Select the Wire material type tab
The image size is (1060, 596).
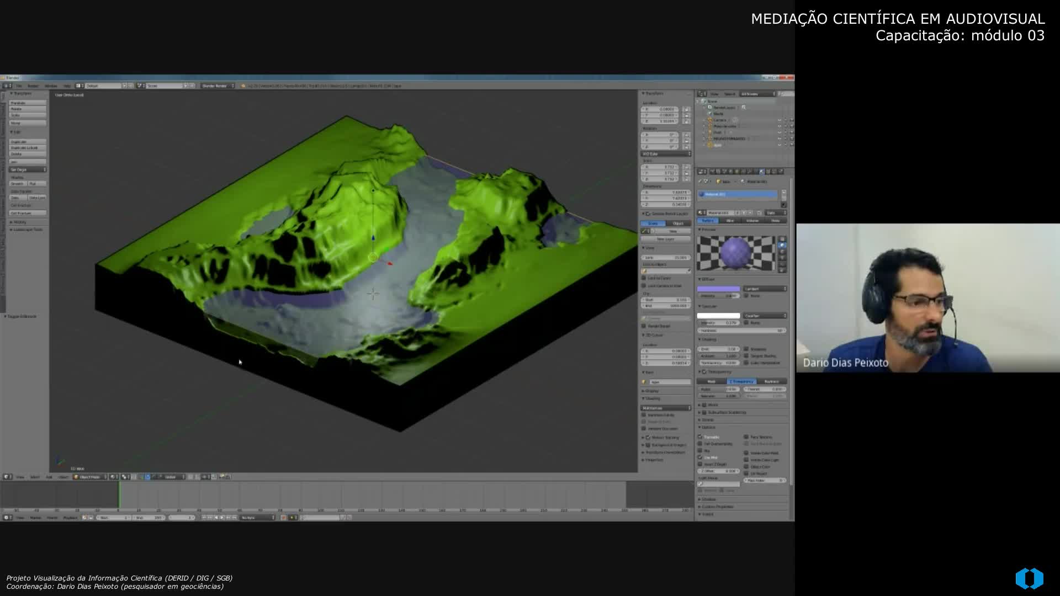pyautogui.click(x=730, y=221)
